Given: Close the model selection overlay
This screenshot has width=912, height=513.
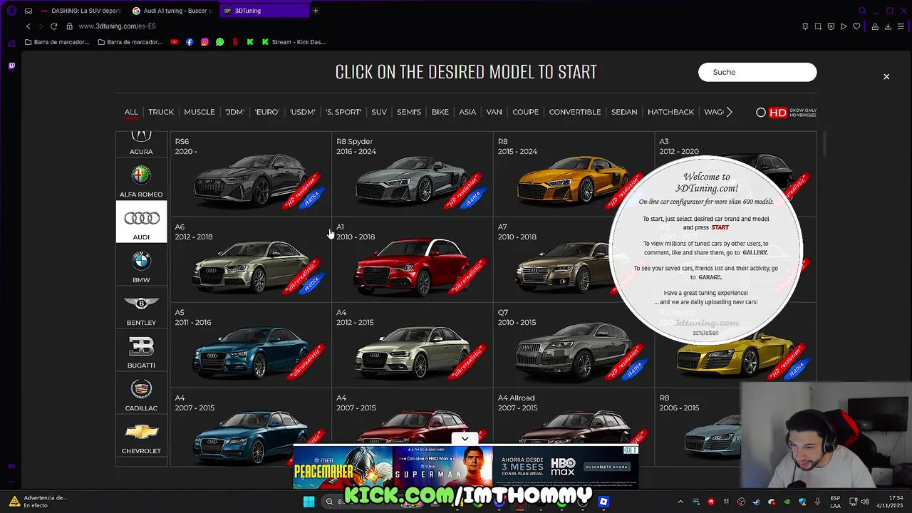Looking at the screenshot, I should coord(886,76).
